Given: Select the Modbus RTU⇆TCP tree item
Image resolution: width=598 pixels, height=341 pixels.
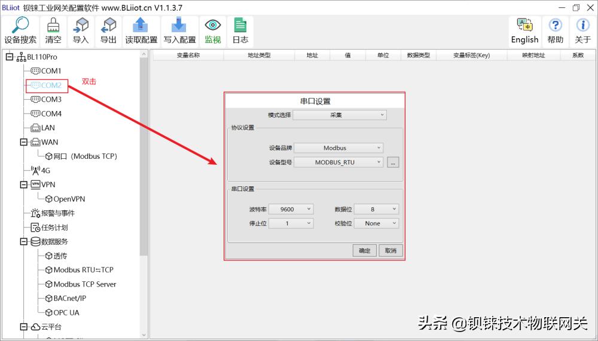Looking at the screenshot, I should (x=80, y=270).
